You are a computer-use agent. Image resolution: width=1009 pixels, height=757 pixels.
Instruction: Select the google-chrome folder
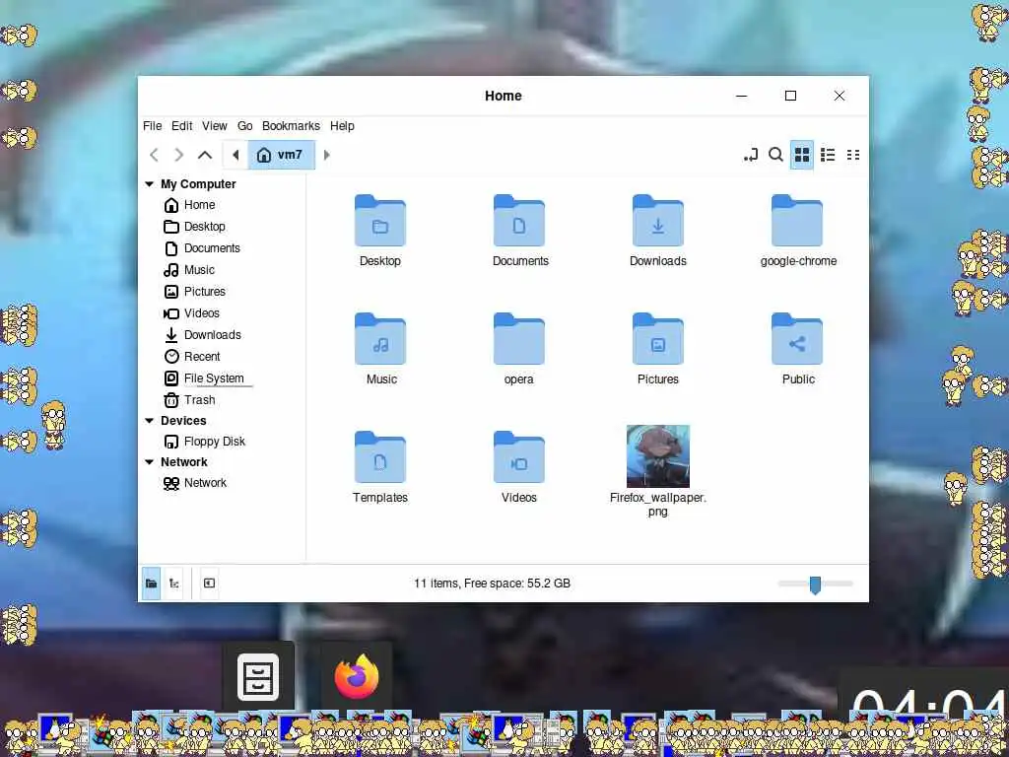click(x=796, y=221)
